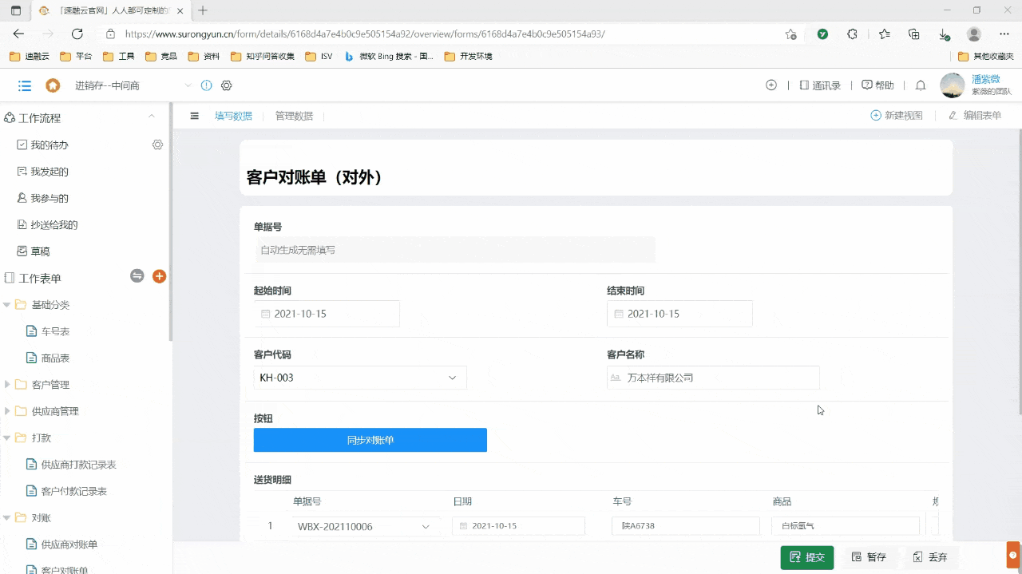Open 帮助 help
This screenshot has height=574, width=1022.
point(877,85)
